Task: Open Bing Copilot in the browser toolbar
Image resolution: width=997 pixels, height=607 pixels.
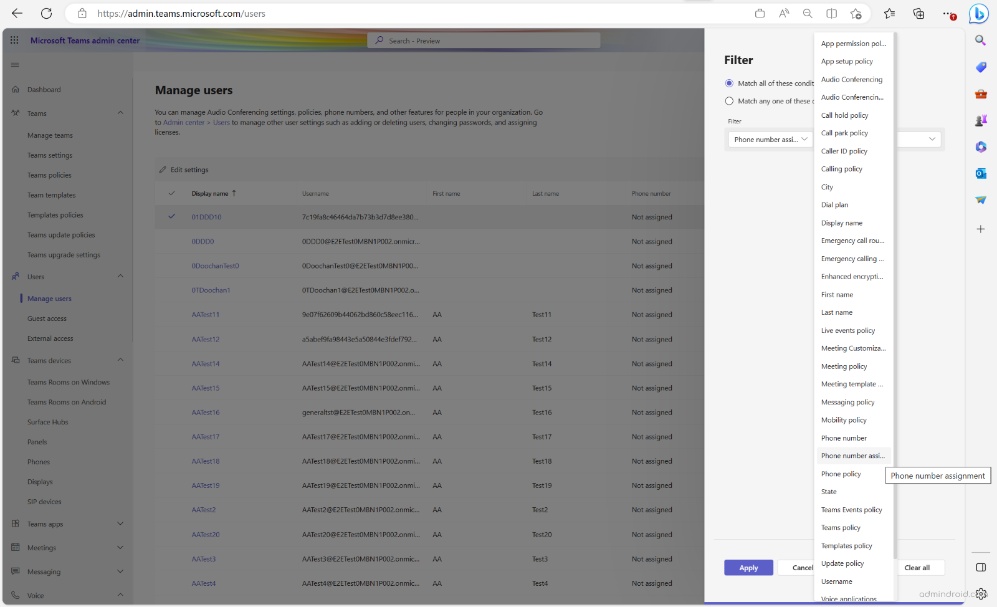Action: [x=979, y=13]
